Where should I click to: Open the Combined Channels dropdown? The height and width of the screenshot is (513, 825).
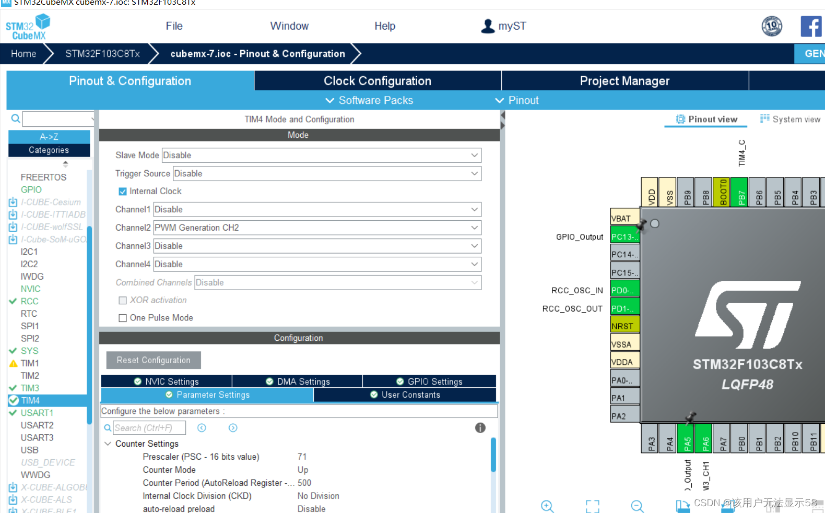(x=337, y=282)
